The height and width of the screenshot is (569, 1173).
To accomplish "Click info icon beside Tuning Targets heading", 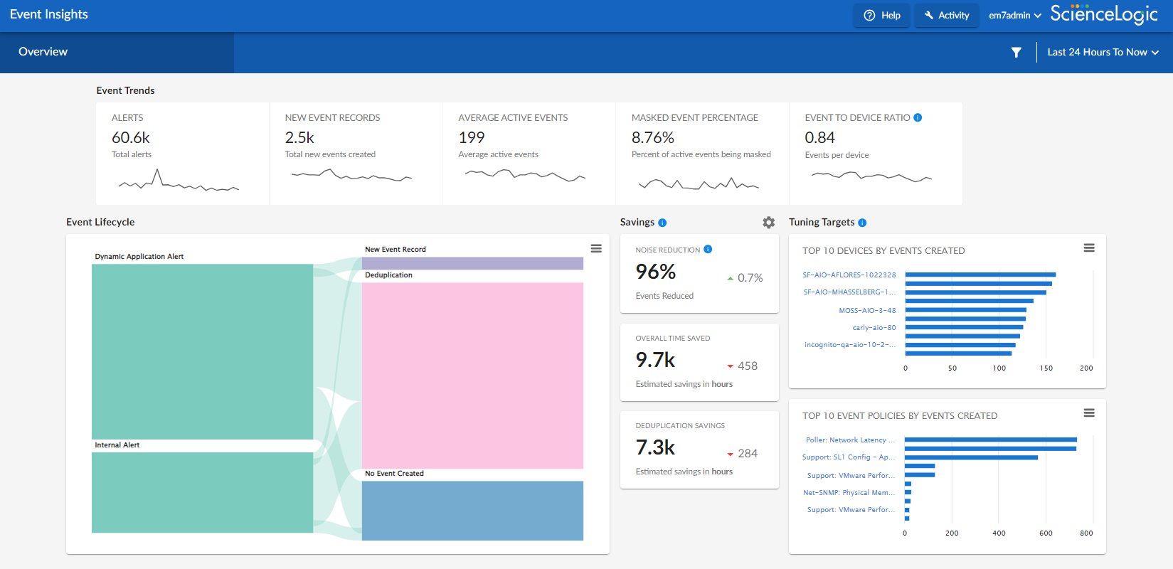I will 862,223.
